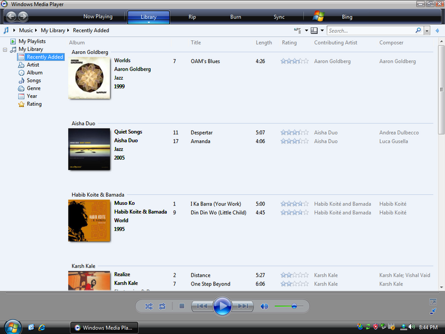This screenshot has width=445, height=334.
Task: Set rating stars for Amanda
Action: click(x=295, y=141)
